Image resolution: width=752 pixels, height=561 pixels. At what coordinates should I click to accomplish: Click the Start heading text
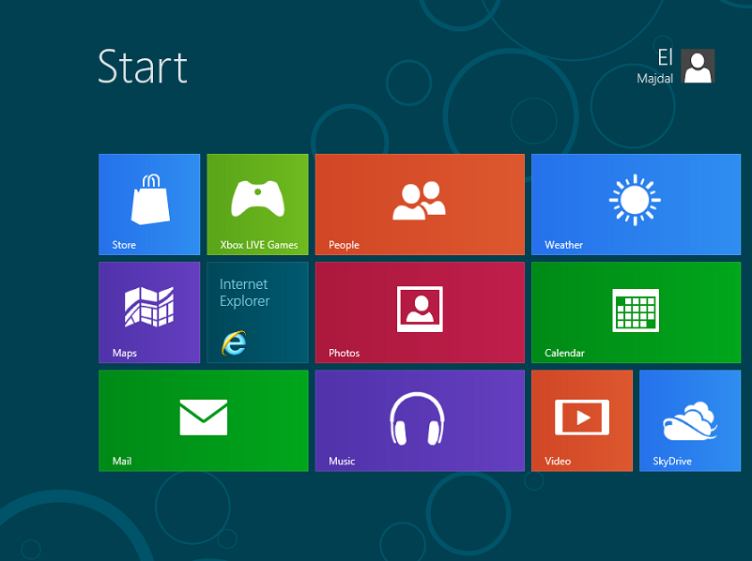point(143,68)
